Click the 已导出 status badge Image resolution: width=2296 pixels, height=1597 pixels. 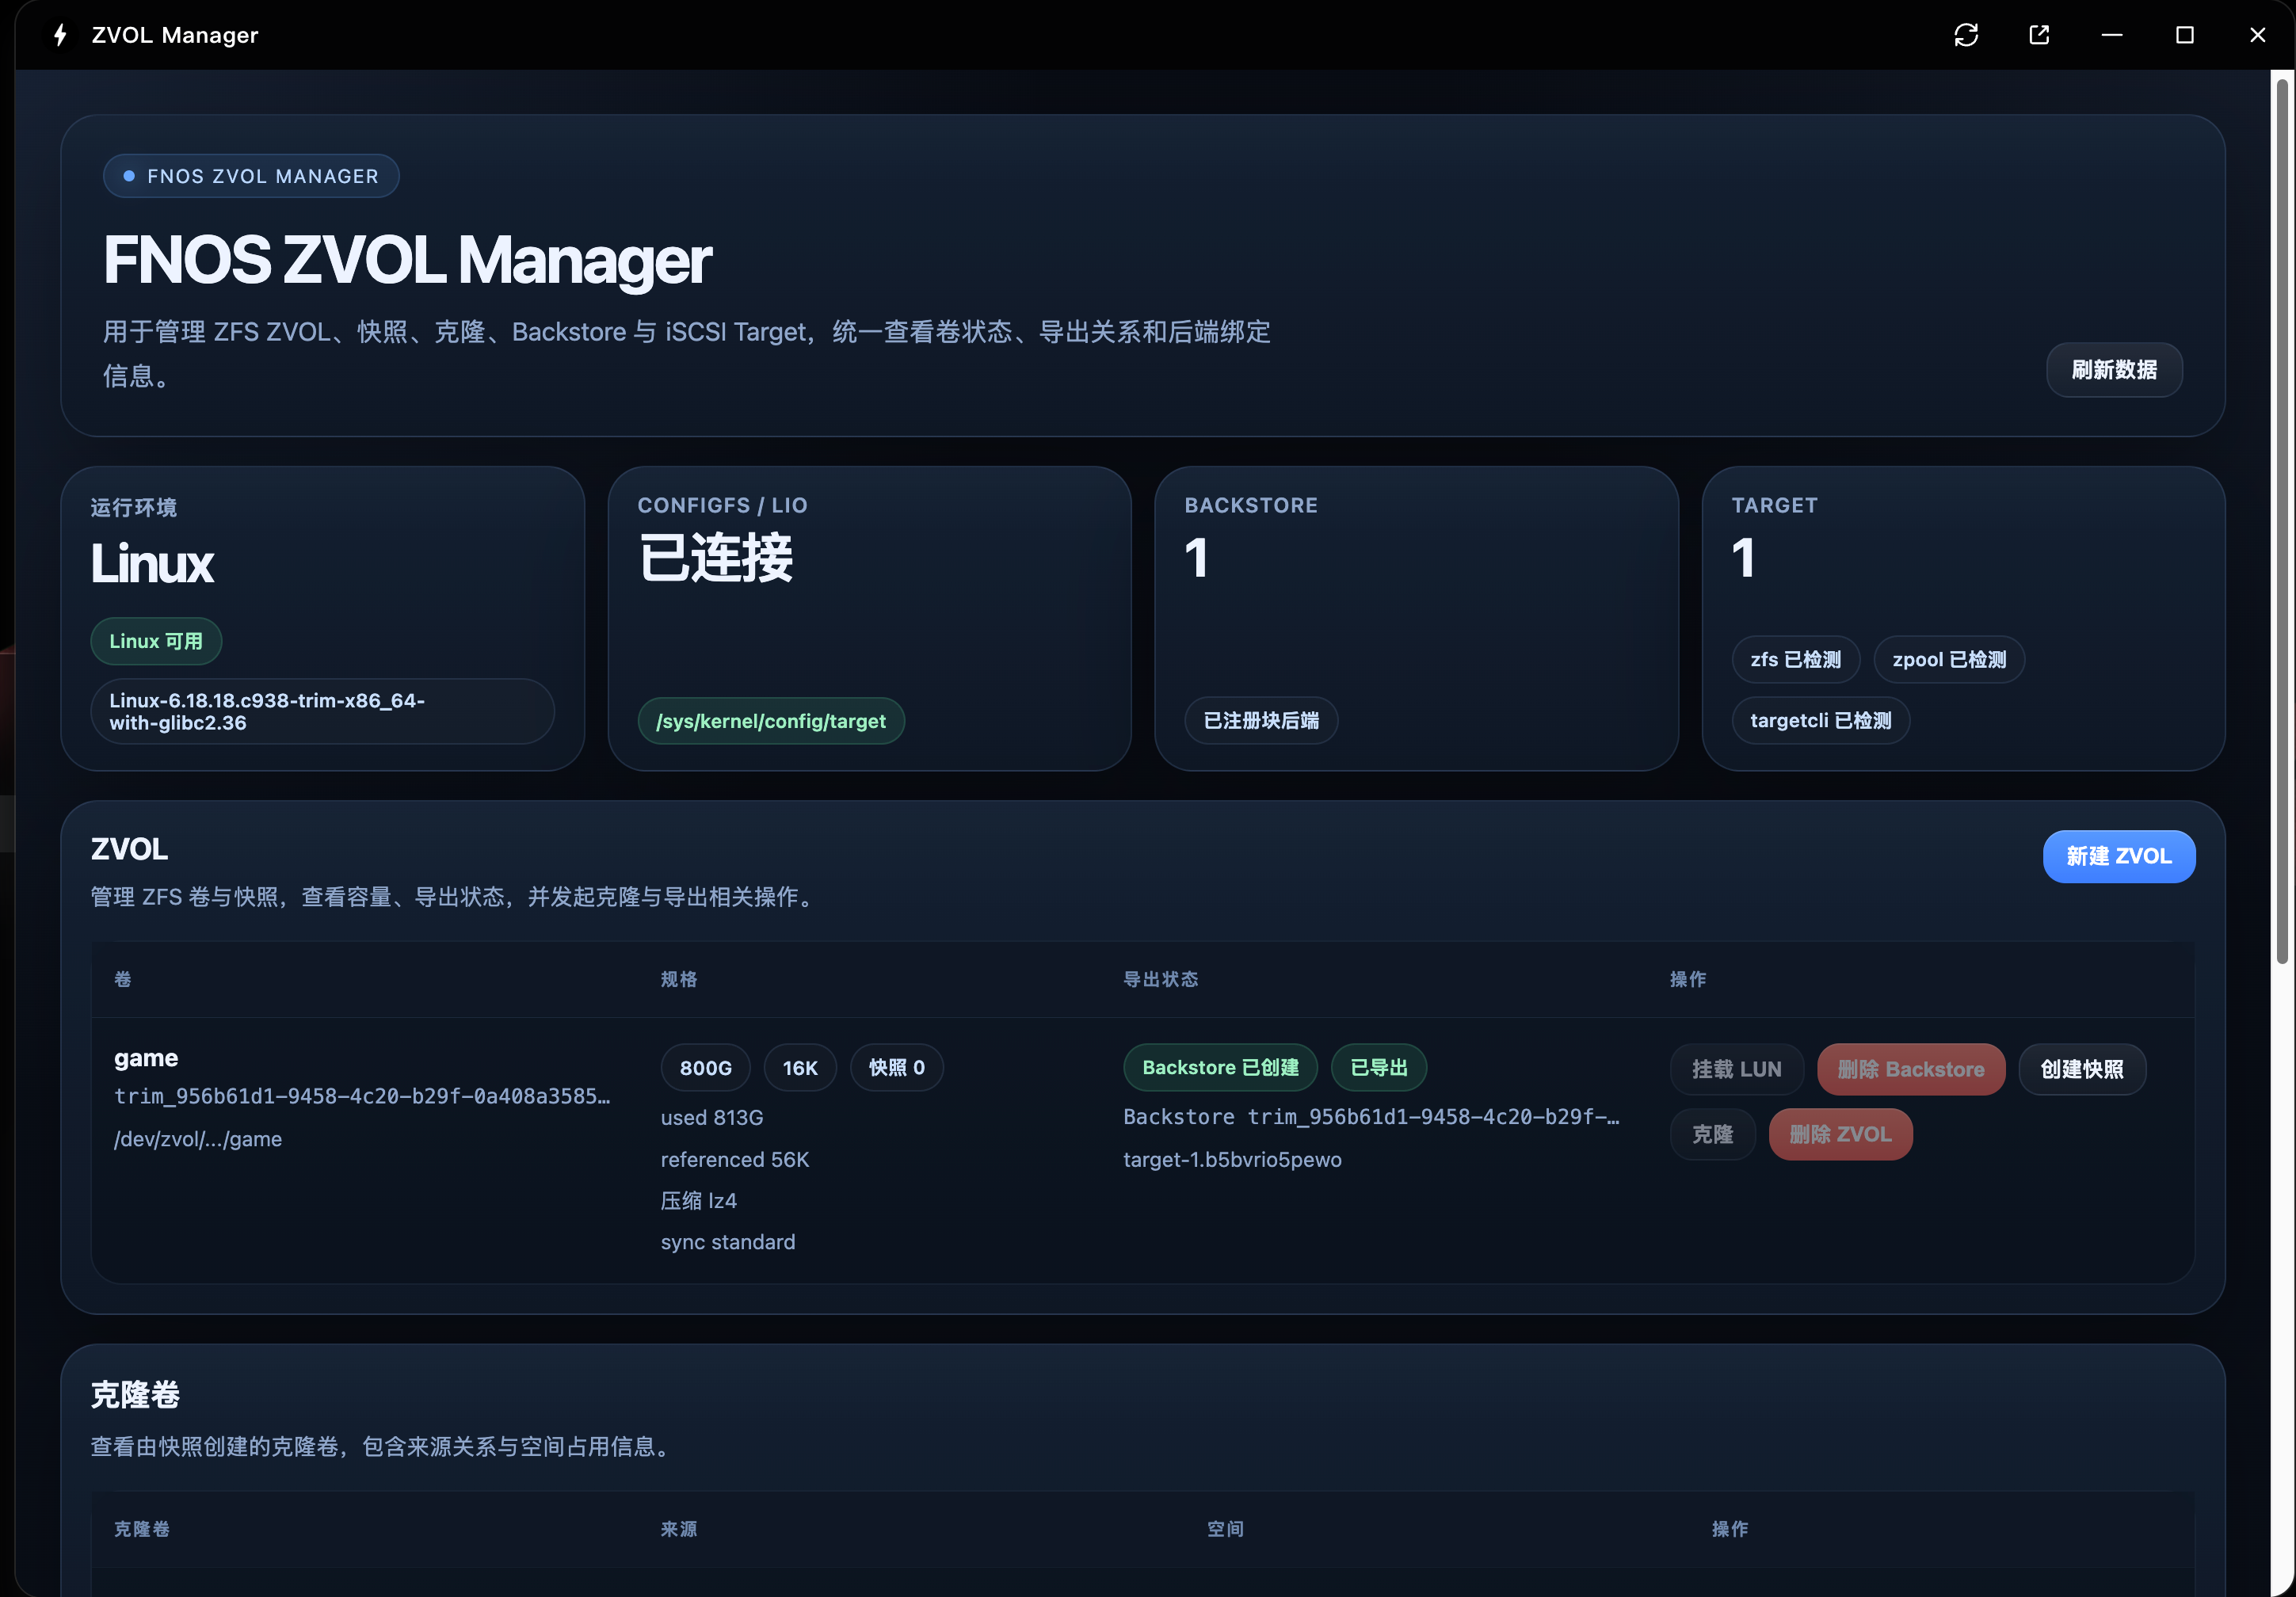(1378, 1067)
